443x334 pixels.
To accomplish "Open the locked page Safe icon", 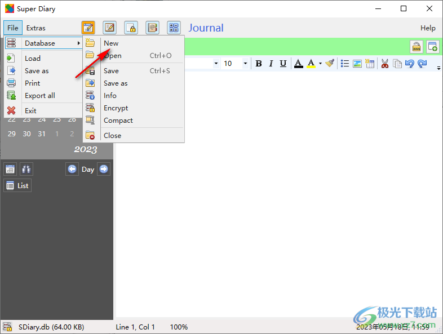I will coord(131,28).
